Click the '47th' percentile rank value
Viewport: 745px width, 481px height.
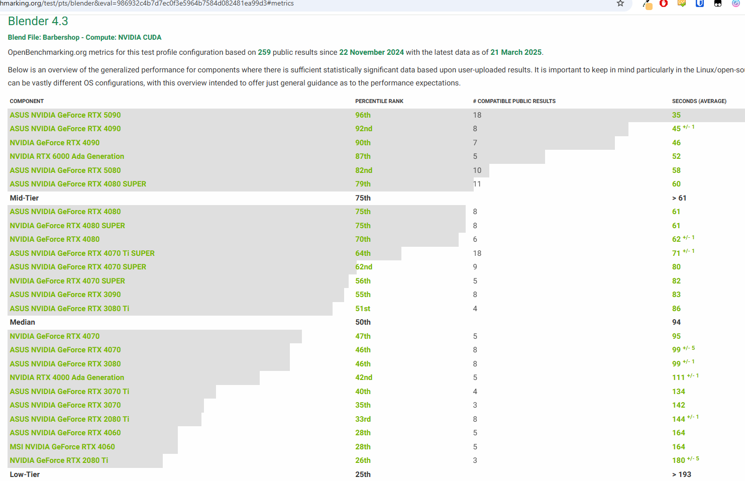363,336
